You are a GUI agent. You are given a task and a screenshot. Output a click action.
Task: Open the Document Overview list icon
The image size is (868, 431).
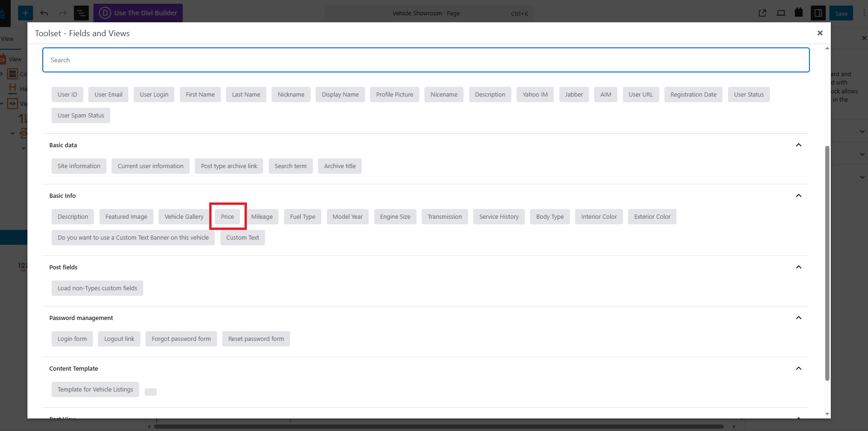point(81,13)
